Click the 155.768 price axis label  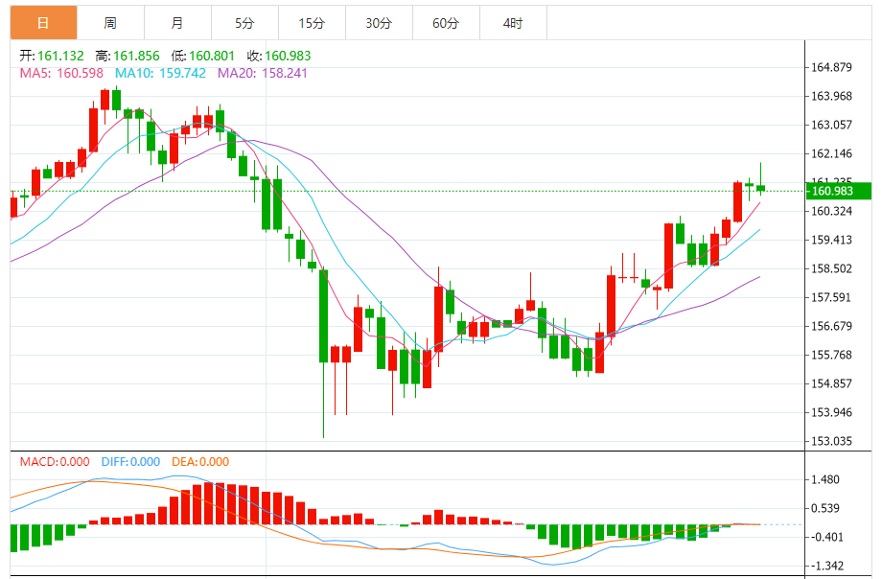coord(831,355)
